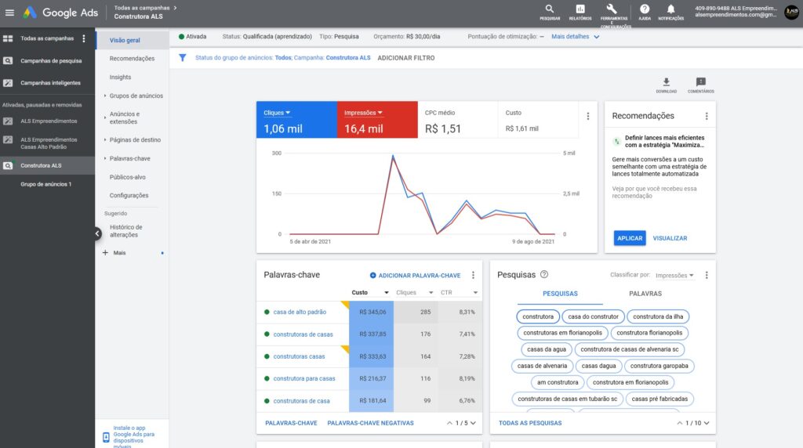
Task: Open the Cliques metric dropdown
Action: coord(277,113)
